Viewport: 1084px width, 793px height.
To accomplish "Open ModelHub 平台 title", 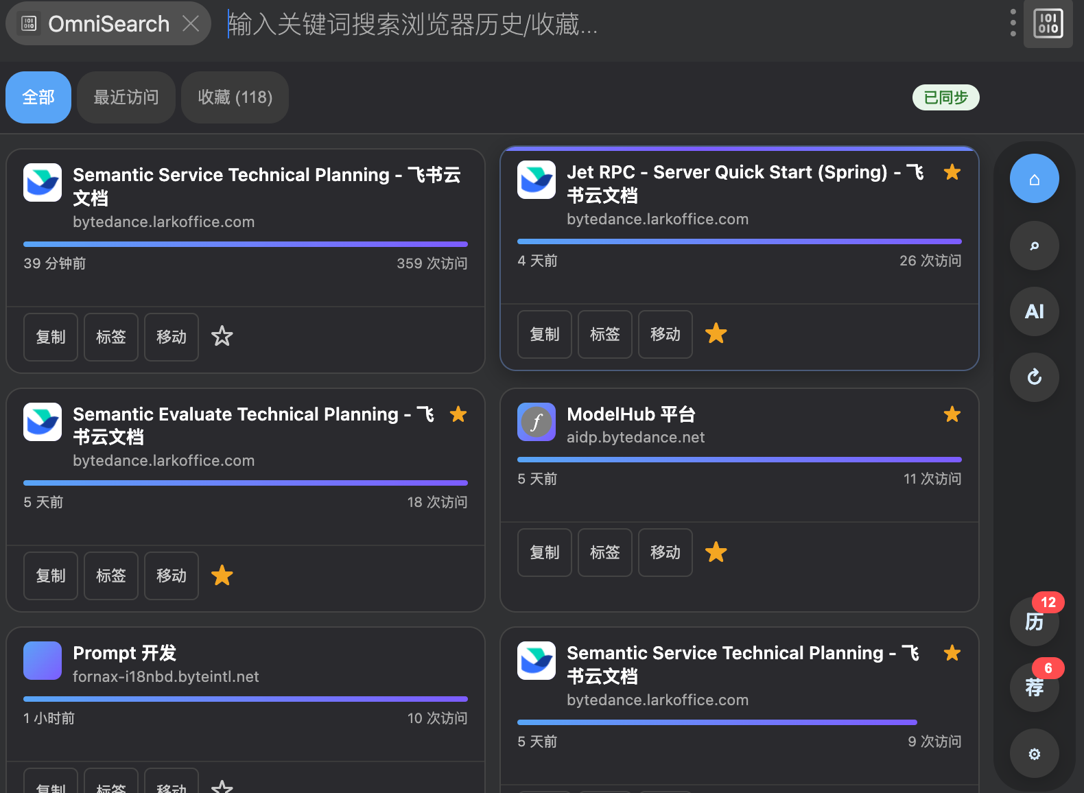I will click(x=631, y=414).
